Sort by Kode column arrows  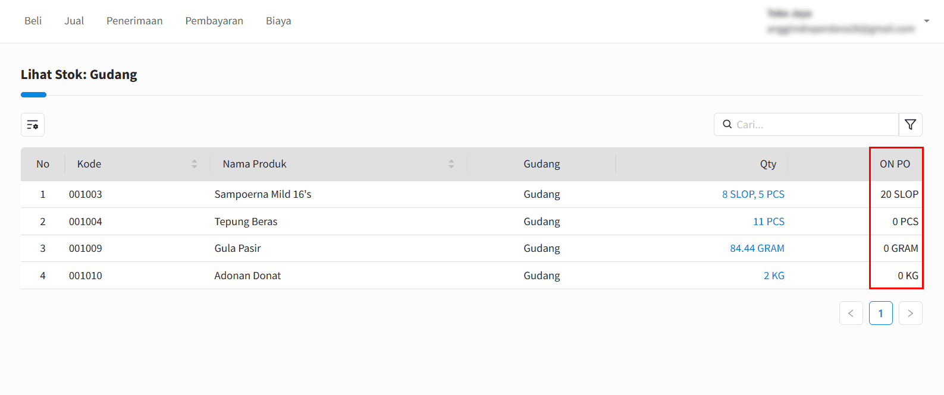tap(195, 164)
